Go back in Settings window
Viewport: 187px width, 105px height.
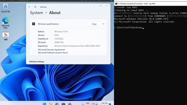30,7
